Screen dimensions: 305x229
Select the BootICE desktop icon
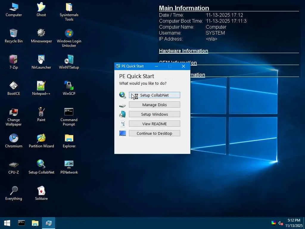click(x=14, y=89)
